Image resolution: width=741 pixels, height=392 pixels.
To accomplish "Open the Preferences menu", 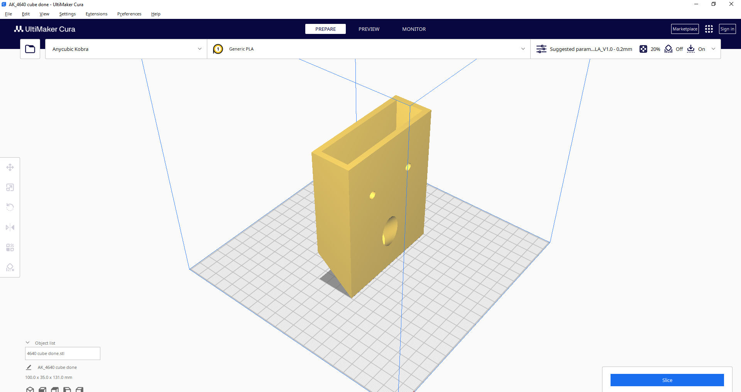I will (x=129, y=14).
